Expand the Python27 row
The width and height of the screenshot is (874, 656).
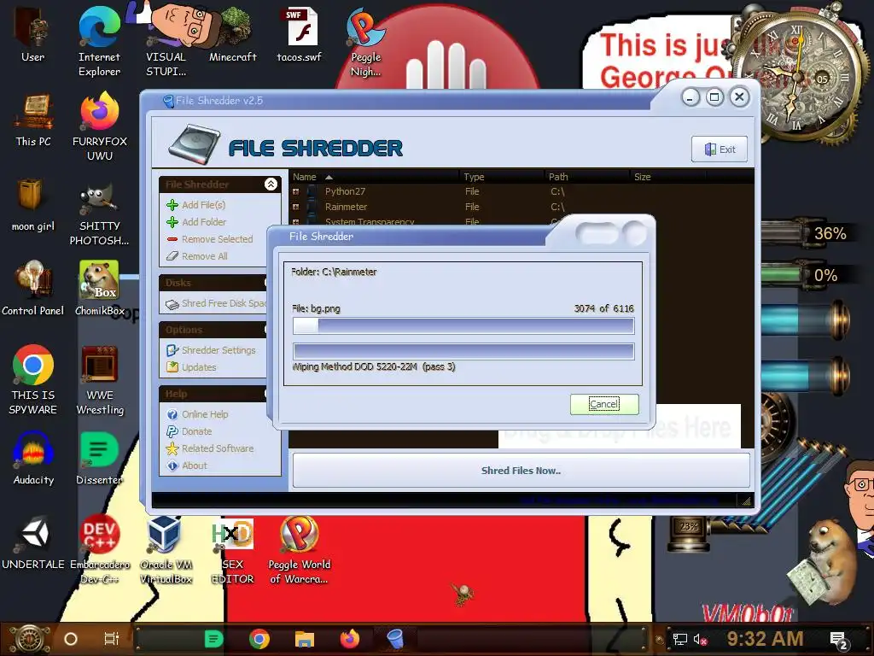(296, 191)
